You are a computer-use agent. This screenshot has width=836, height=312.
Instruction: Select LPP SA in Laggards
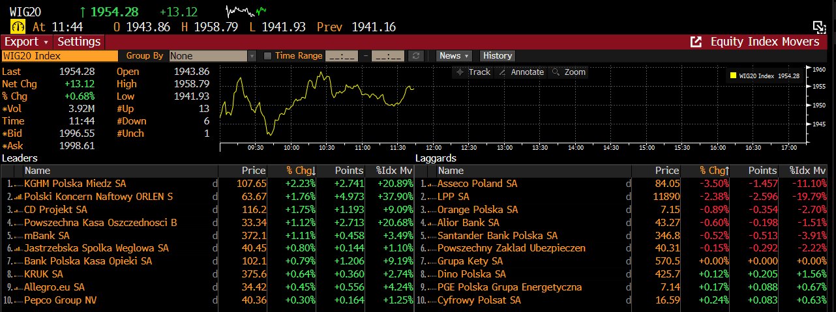(453, 197)
